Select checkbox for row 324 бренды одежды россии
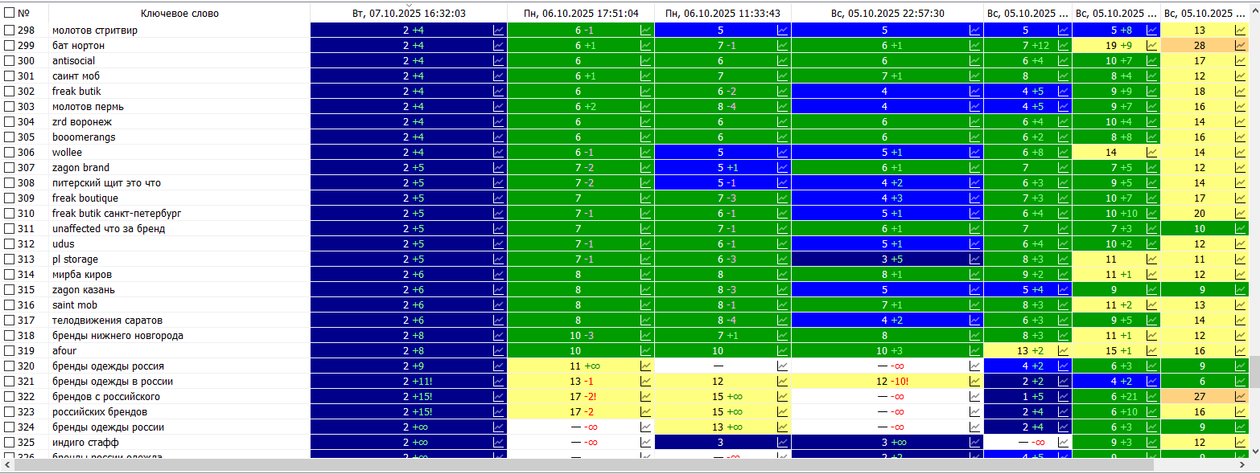This screenshot has width=1260, height=474. (x=10, y=427)
